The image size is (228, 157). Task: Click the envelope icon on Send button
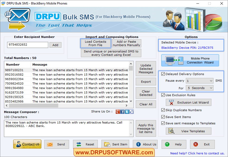pyautogui.click(x=50, y=144)
